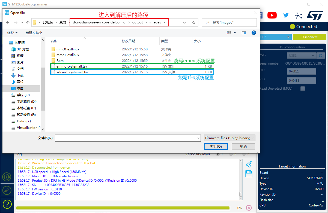328x213 pixels.
Task: Click the 打开(O) button
Action: (x=216, y=147)
